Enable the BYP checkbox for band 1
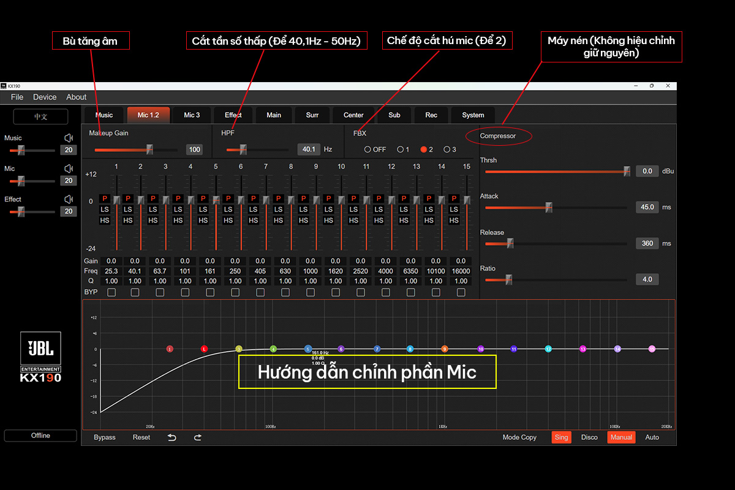 tap(111, 293)
